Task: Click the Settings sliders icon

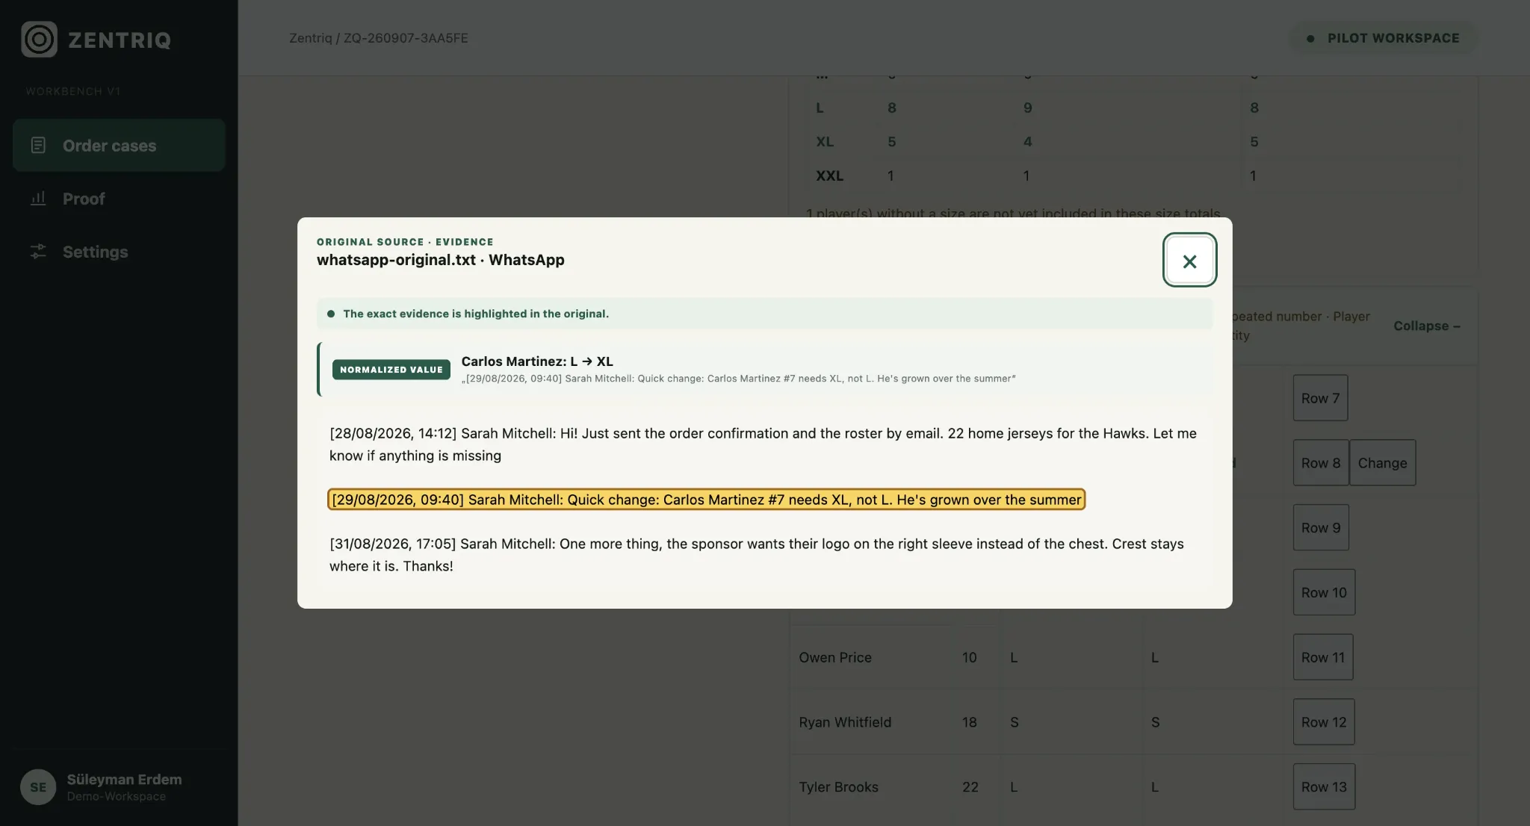Action: 38,251
